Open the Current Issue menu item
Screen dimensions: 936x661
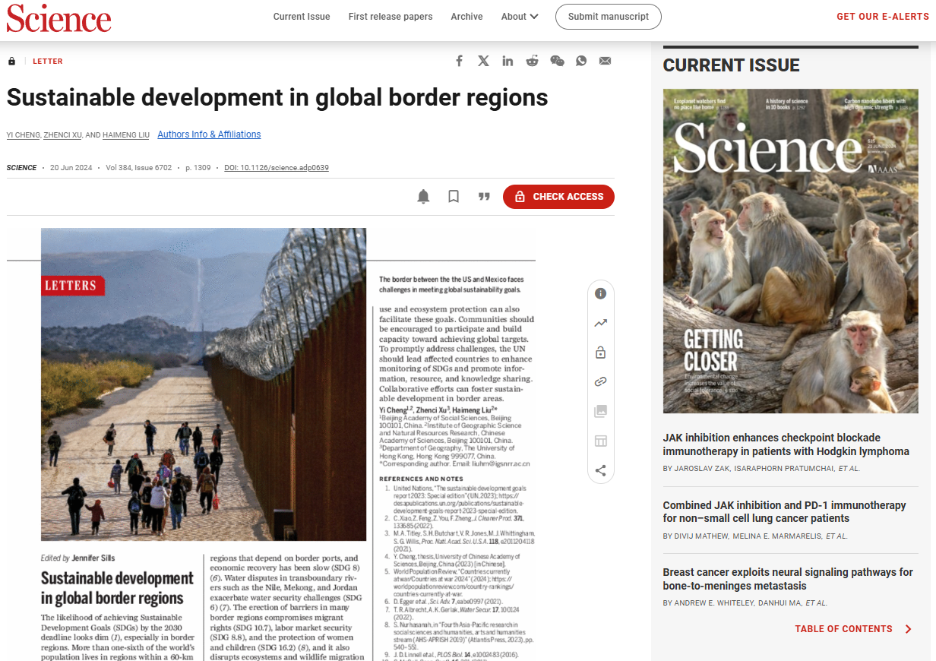pos(302,17)
